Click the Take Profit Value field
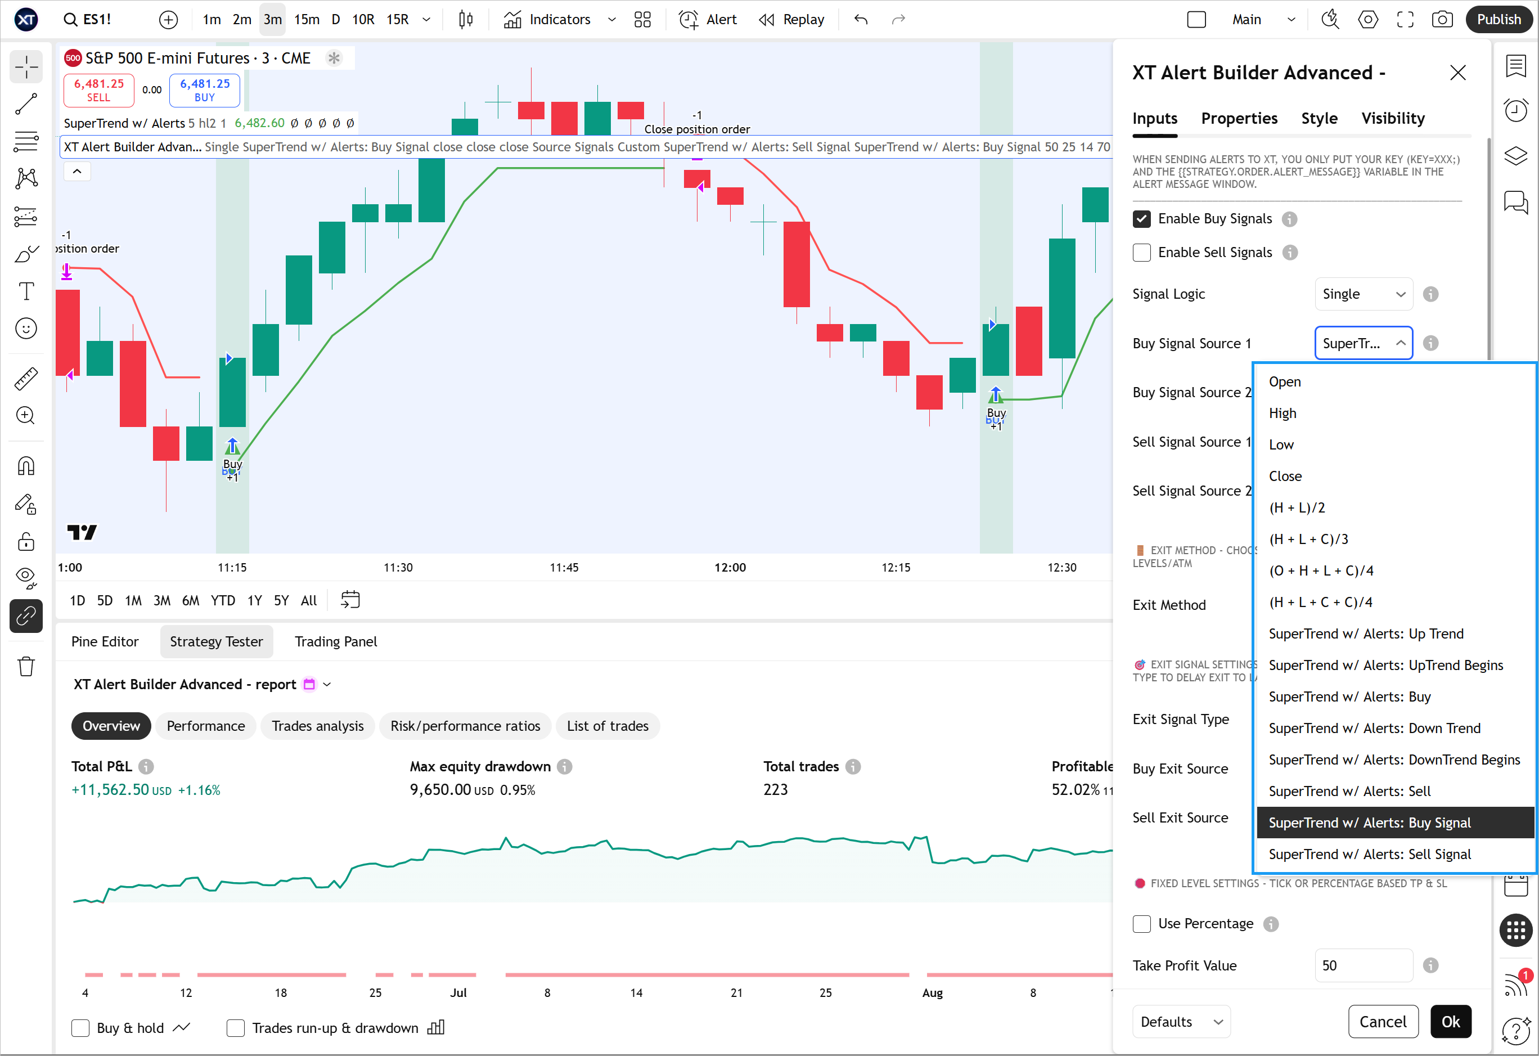1539x1056 pixels. [x=1363, y=965]
